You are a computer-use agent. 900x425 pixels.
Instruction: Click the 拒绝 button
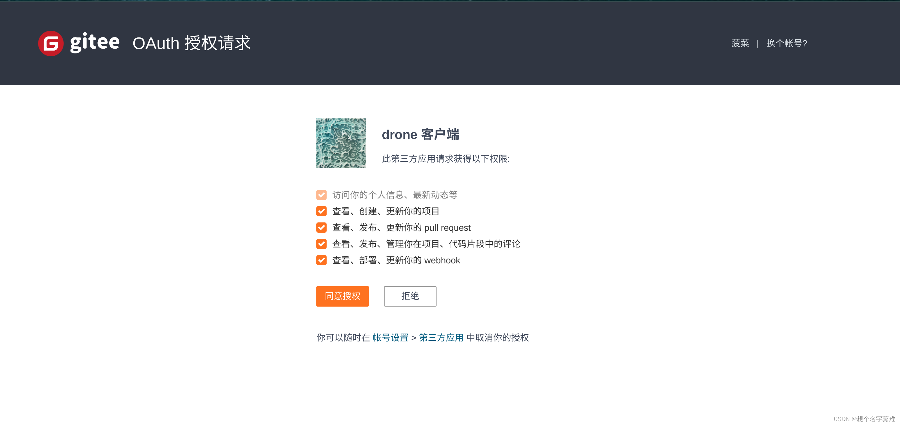pyautogui.click(x=410, y=296)
